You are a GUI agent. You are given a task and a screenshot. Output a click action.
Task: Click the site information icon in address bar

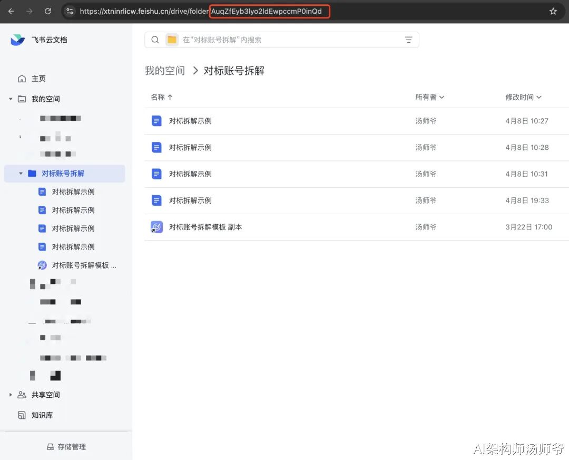(70, 11)
